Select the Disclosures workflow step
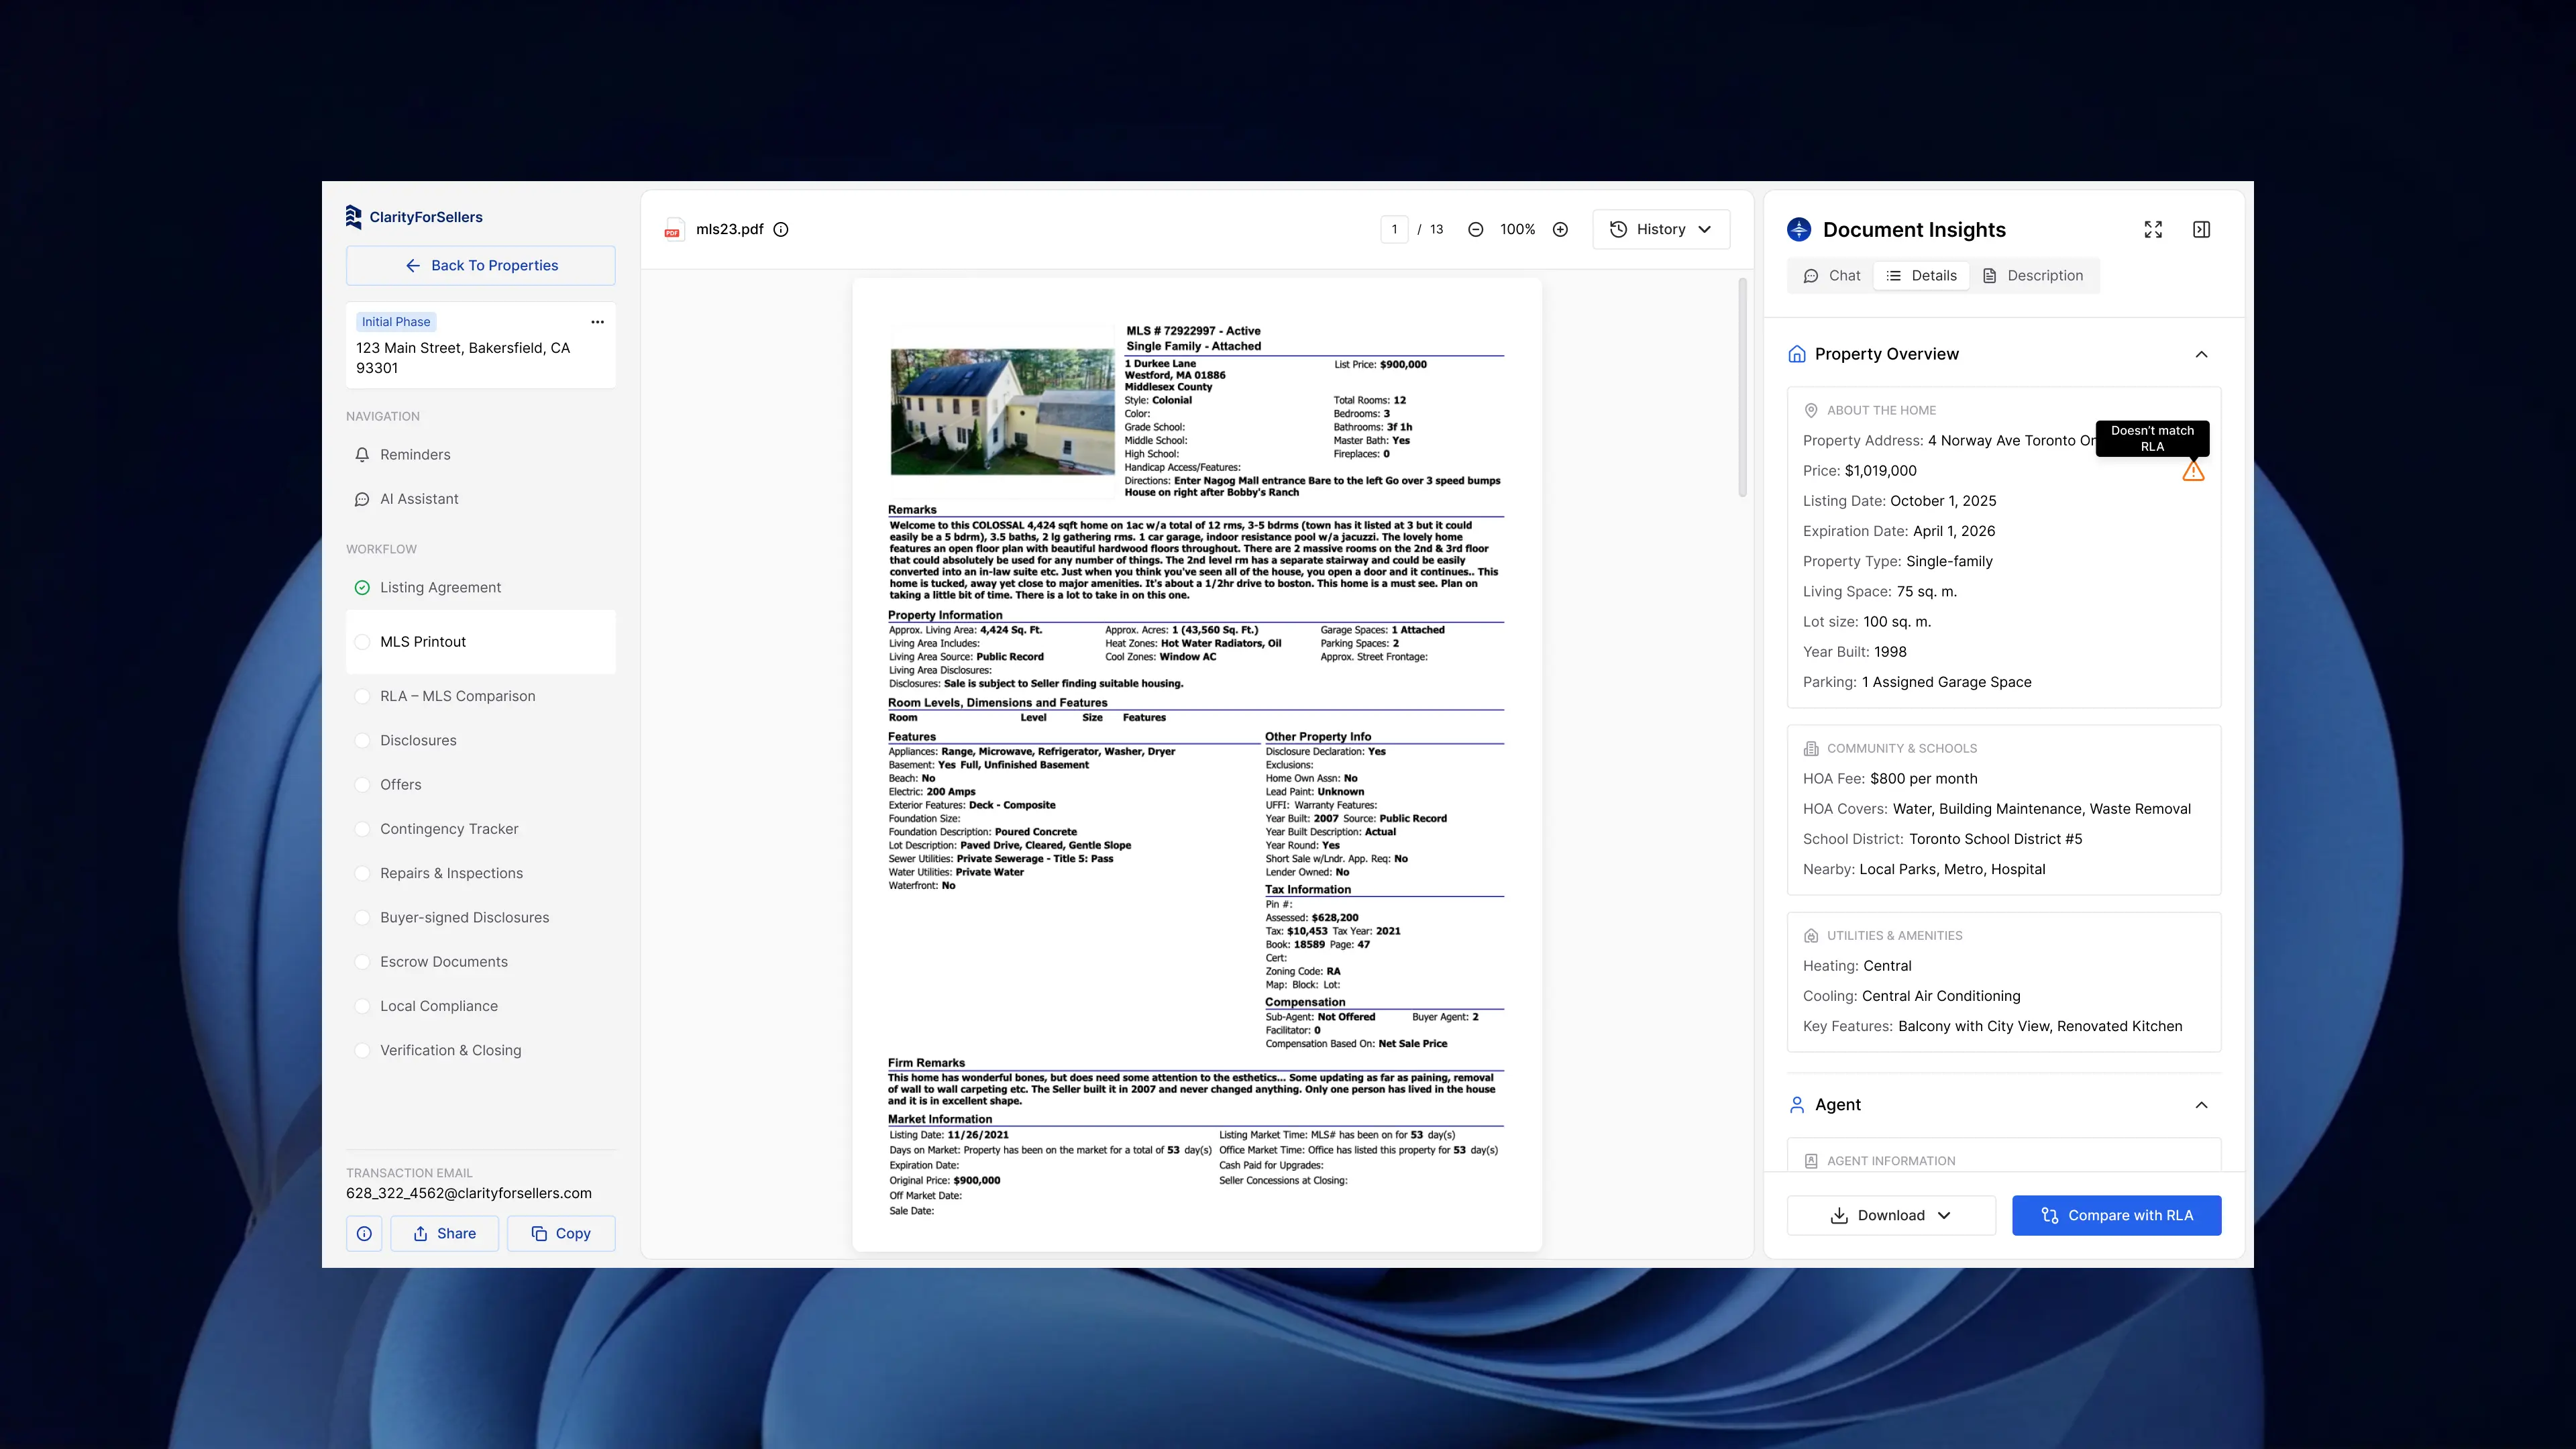The width and height of the screenshot is (2576, 1449). (418, 740)
